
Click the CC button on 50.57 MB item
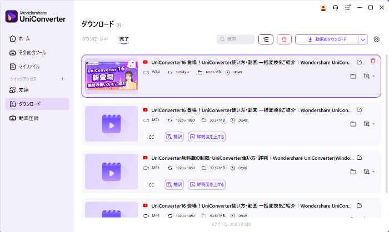(x=151, y=137)
